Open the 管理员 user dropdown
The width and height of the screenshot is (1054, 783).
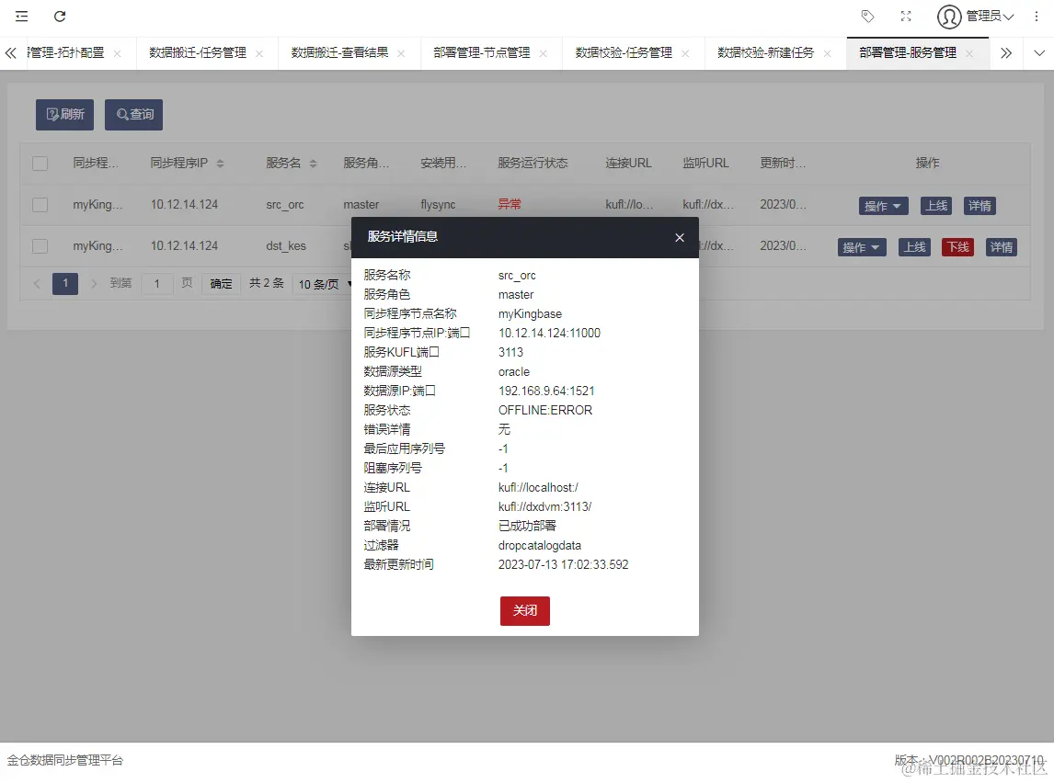coord(990,17)
